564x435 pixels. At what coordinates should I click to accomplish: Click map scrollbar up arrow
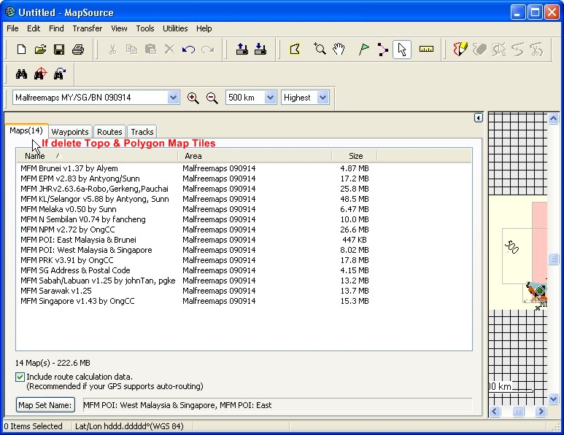(x=554, y=118)
